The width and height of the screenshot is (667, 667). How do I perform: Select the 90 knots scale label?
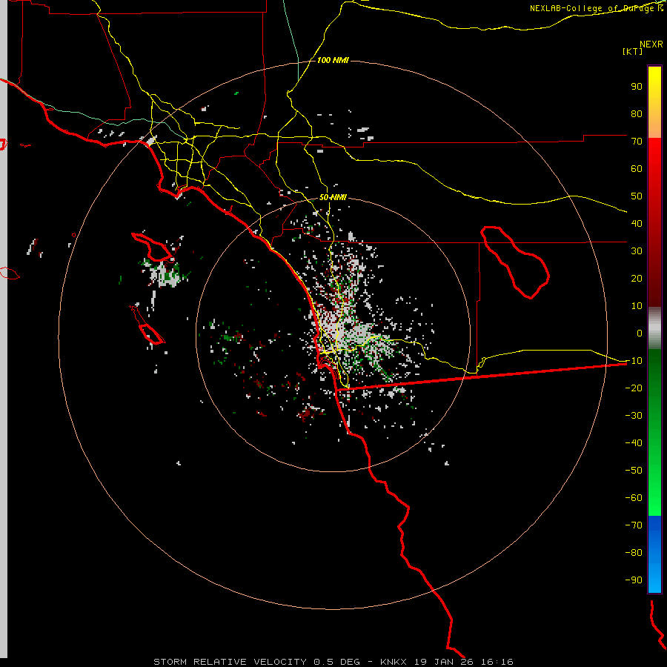637,87
